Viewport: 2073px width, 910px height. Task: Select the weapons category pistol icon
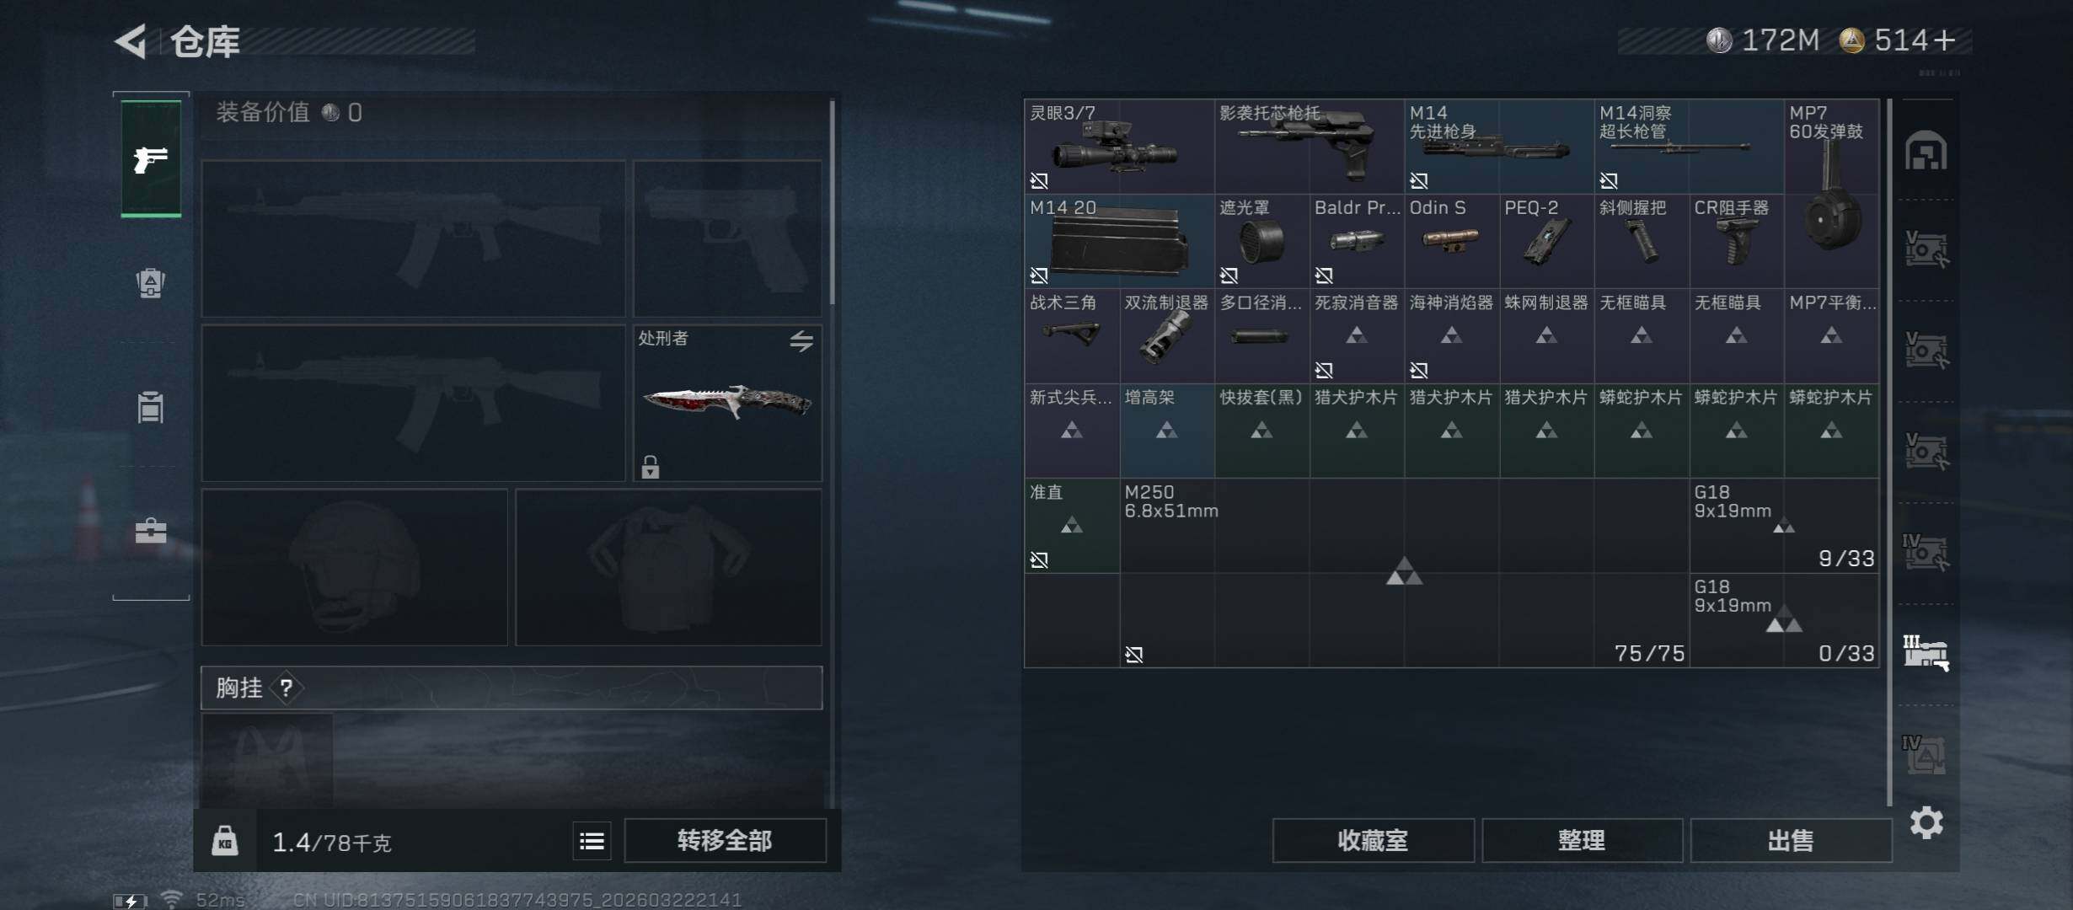pyautogui.click(x=151, y=158)
